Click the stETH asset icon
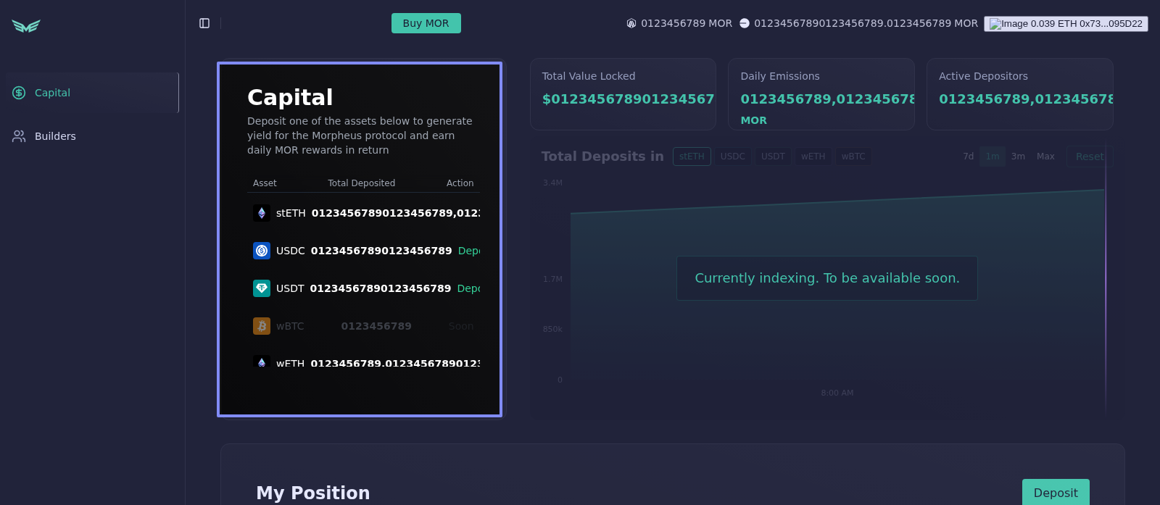The image size is (1160, 505). 262,213
